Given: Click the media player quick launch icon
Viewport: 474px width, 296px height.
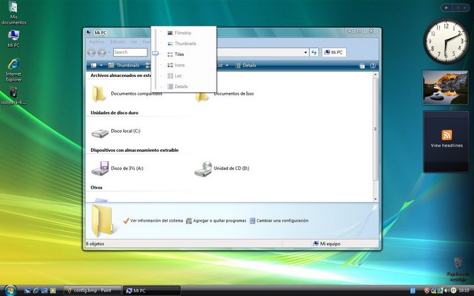Looking at the screenshot, I should click(53, 291).
